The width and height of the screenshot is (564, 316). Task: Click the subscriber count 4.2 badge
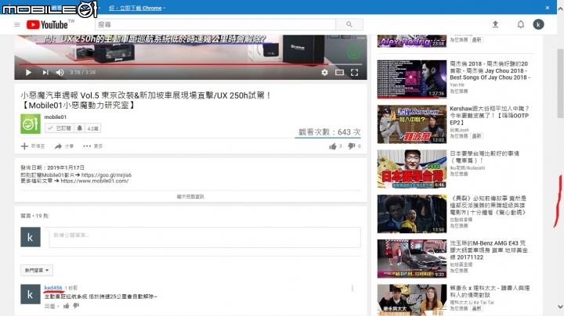[92, 128]
